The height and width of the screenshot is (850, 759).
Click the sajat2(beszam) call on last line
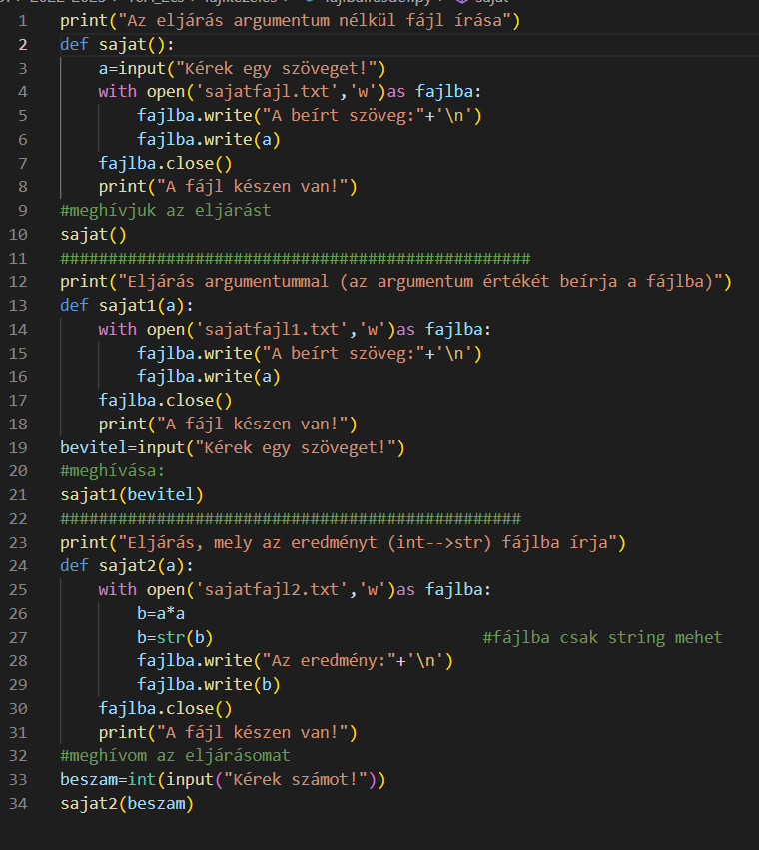click(x=126, y=803)
